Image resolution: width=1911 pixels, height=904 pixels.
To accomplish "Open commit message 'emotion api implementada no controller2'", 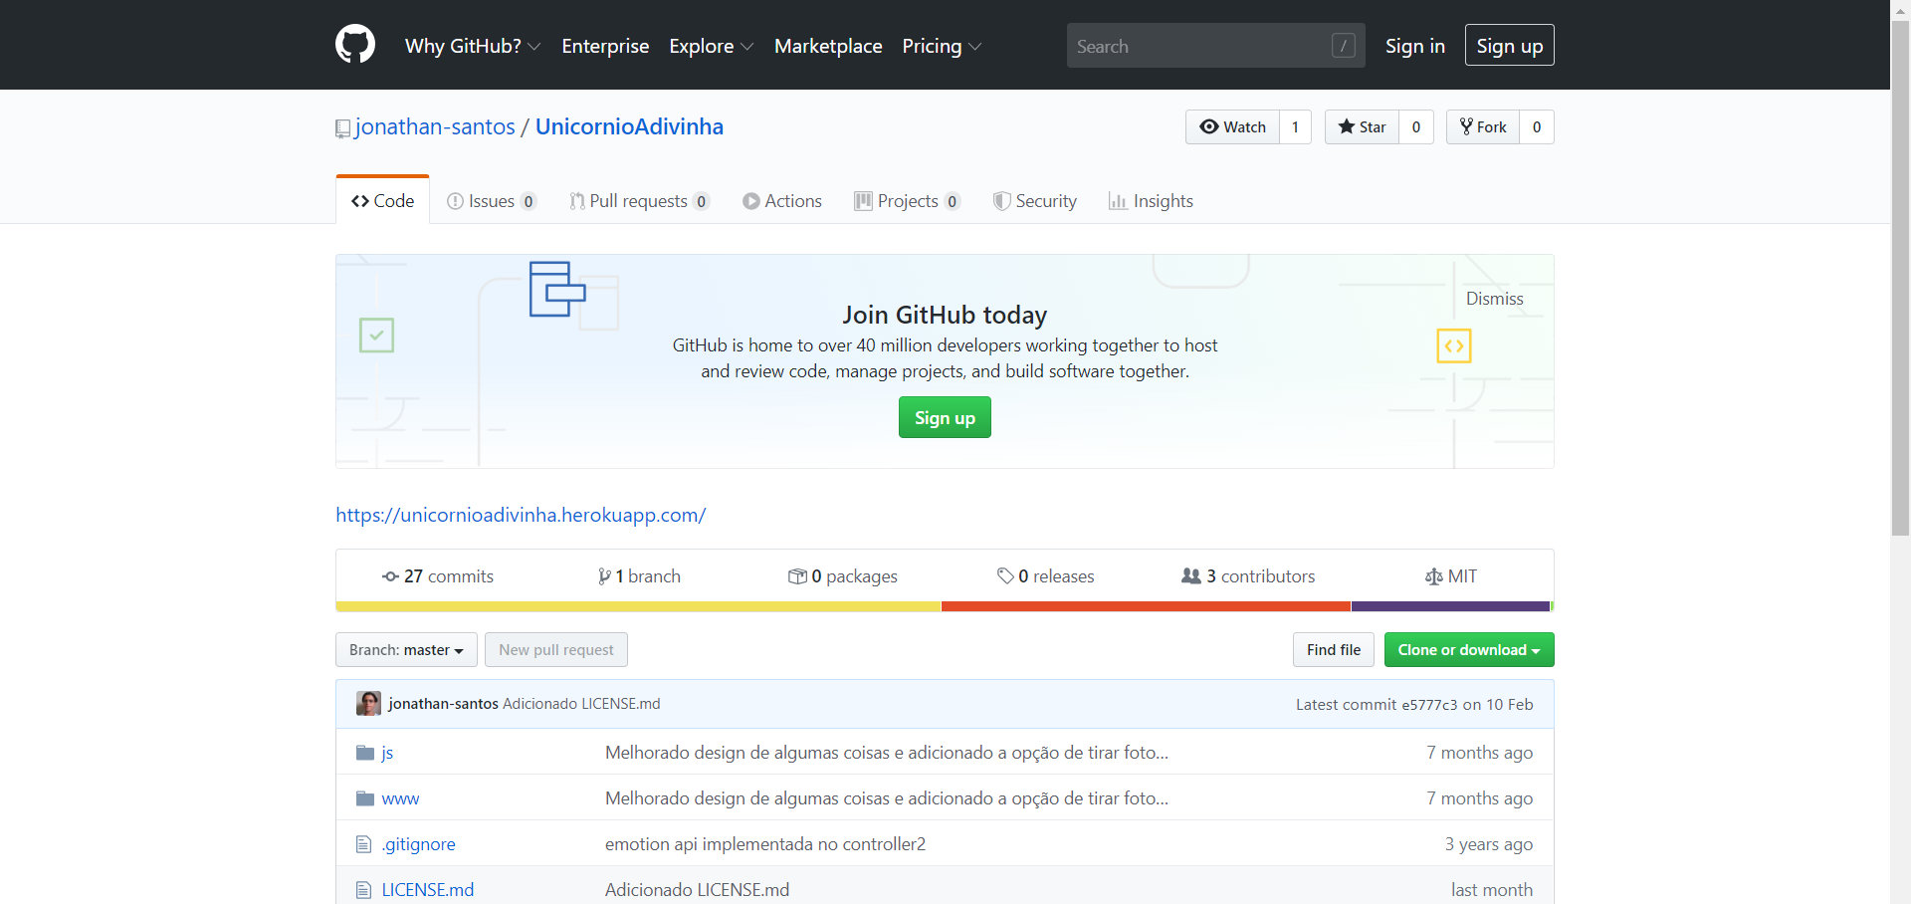I will (x=765, y=844).
